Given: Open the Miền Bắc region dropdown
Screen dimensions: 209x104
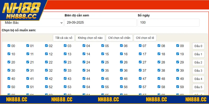Looking at the screenshot, I should 33,23.
